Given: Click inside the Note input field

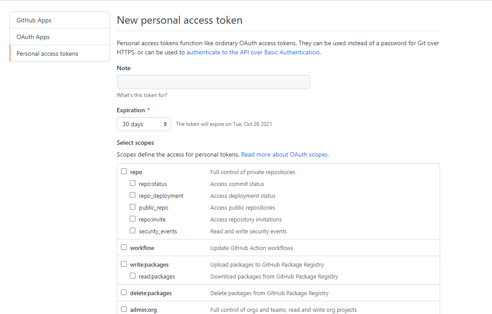Looking at the screenshot, I should click(213, 82).
